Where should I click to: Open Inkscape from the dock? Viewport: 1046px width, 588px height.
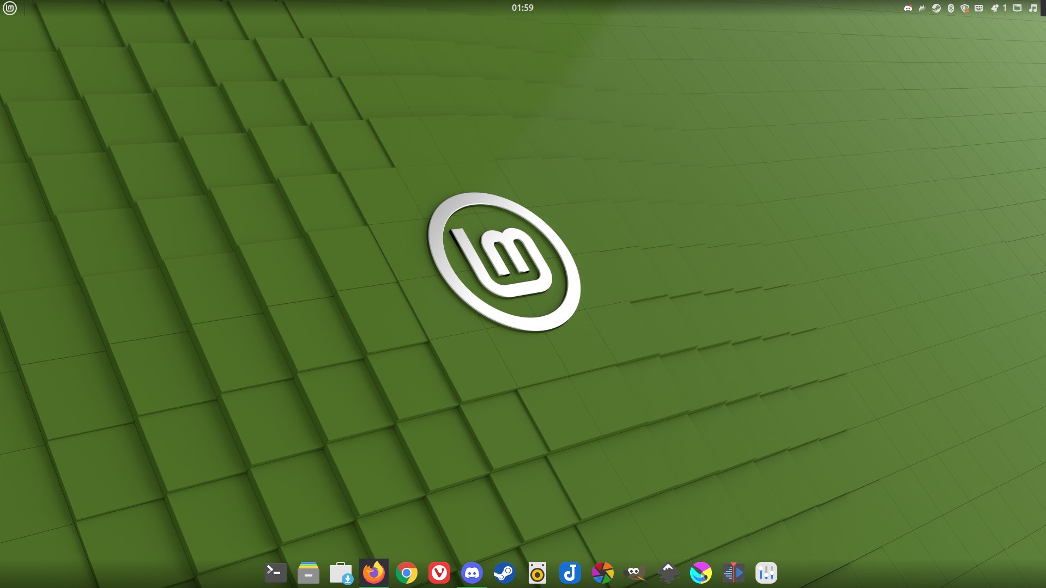[x=668, y=573]
